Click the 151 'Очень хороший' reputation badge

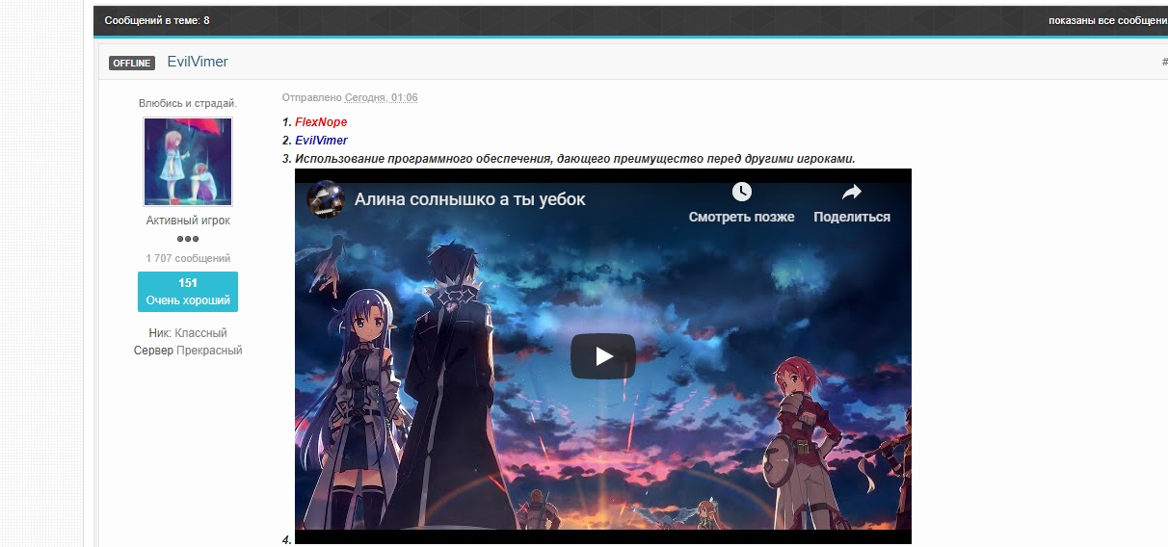(x=188, y=292)
